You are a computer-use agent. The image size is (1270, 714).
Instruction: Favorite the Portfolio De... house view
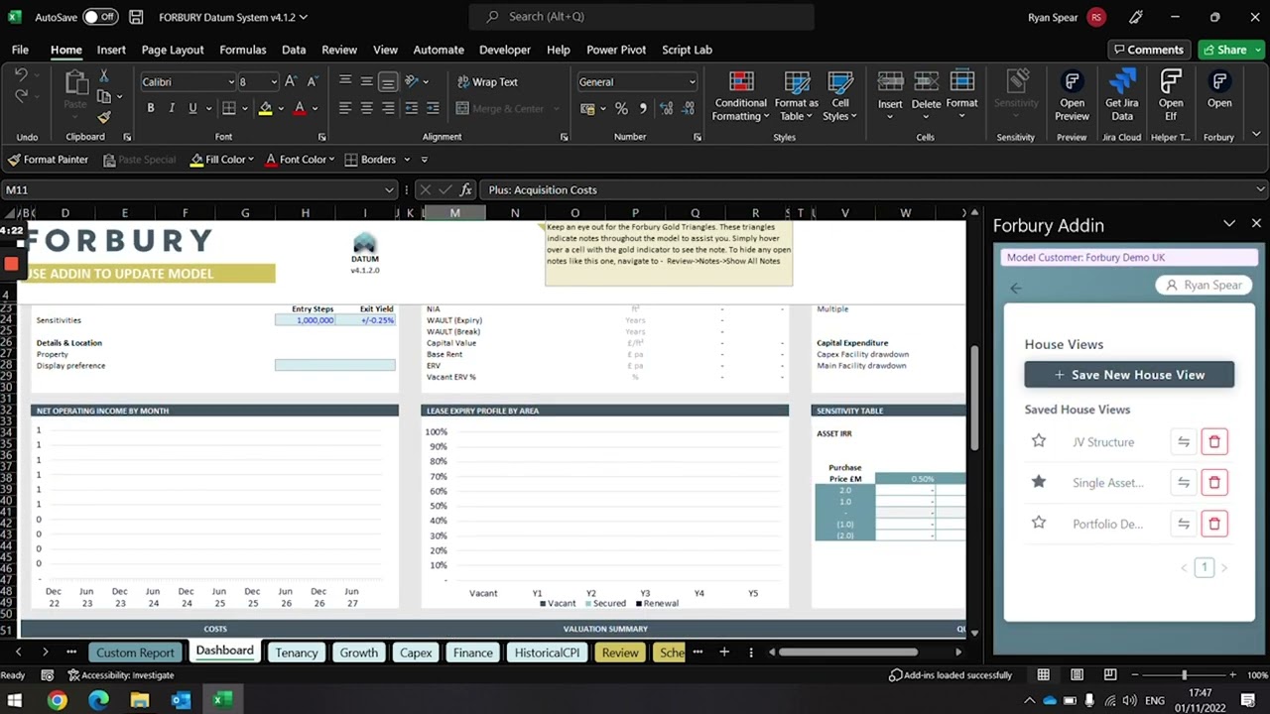[x=1039, y=523]
